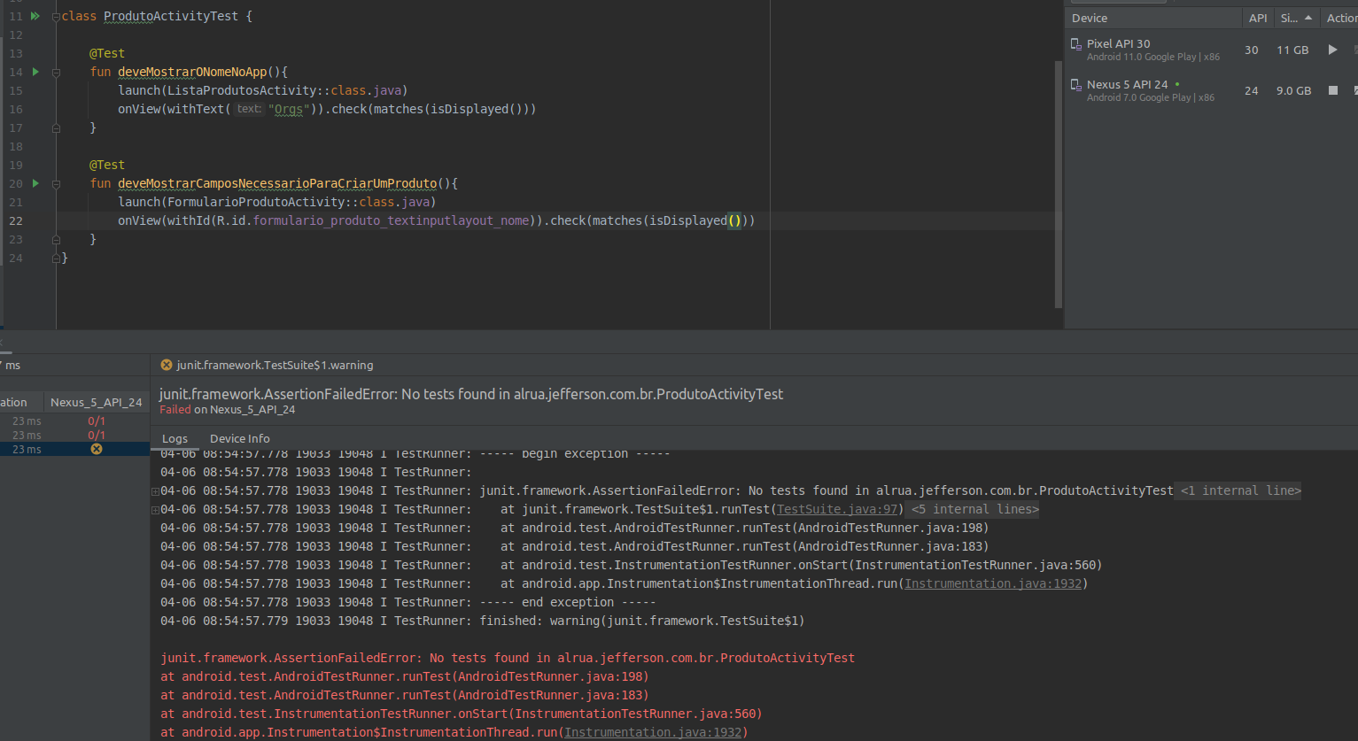Select failed test row with error icon
1358x741 pixels.
(74, 449)
